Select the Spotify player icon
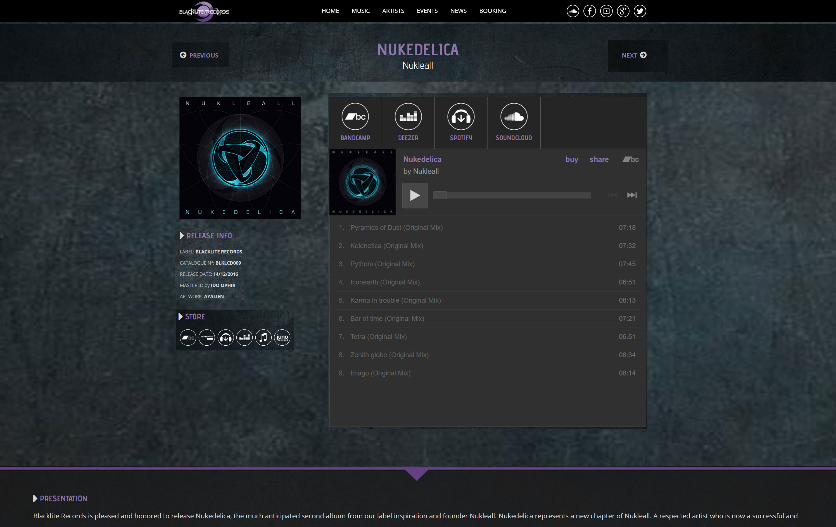 (461, 117)
